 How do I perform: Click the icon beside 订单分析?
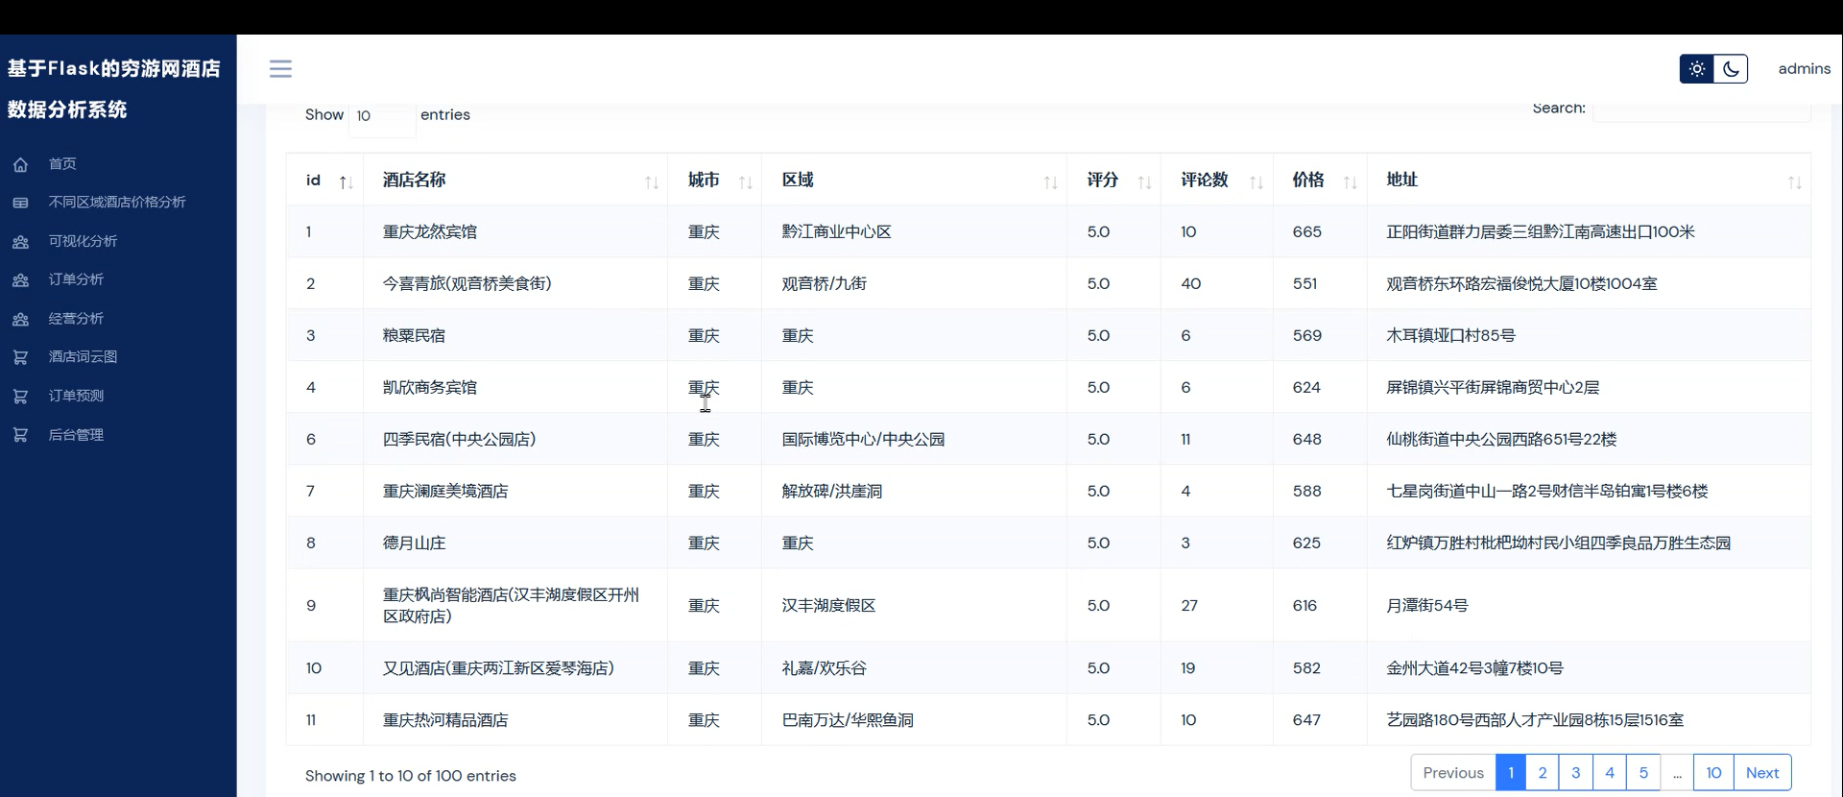coord(20,280)
